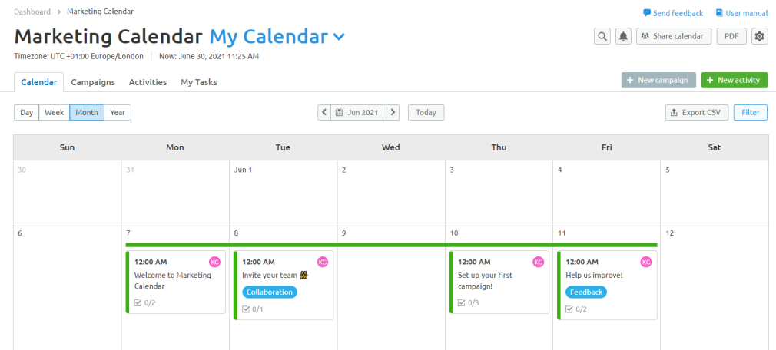Select the Week view toggle

[54, 112]
